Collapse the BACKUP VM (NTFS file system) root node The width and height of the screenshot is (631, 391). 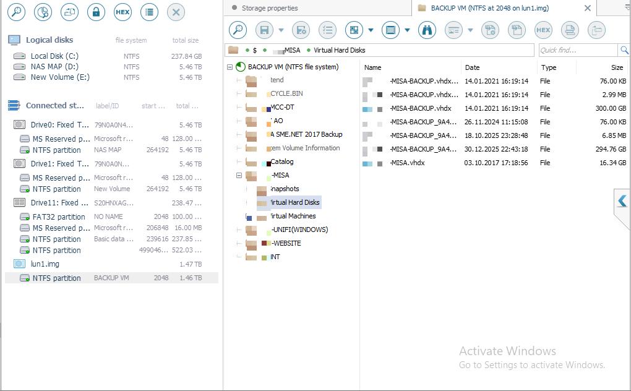pos(230,67)
